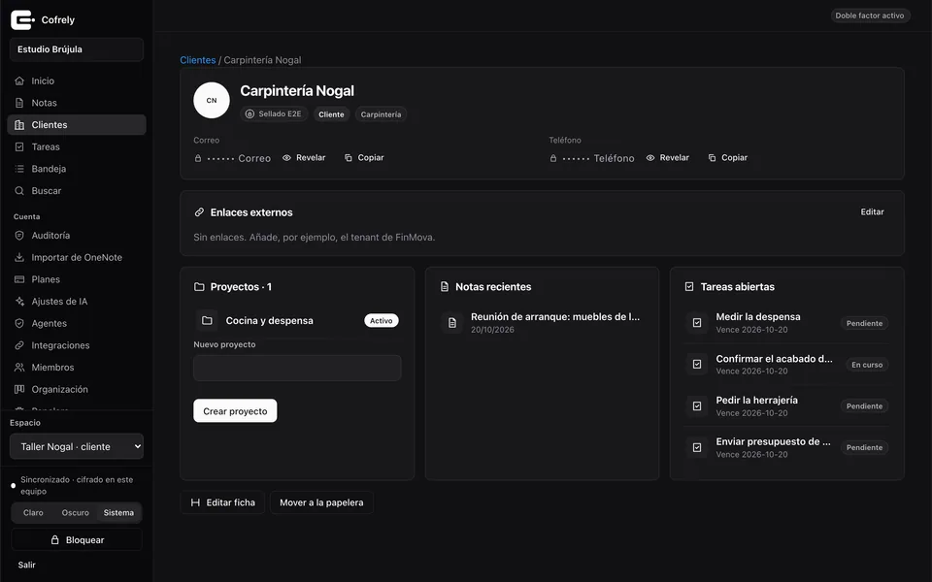Focus the Nuevo proyecto input field
This screenshot has height=582, width=932.
(297, 369)
